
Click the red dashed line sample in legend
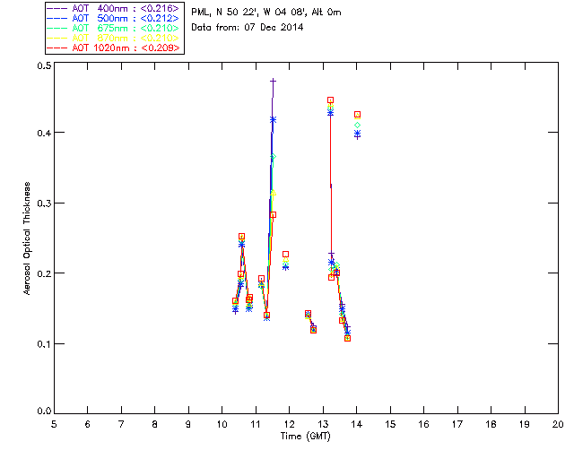click(57, 48)
